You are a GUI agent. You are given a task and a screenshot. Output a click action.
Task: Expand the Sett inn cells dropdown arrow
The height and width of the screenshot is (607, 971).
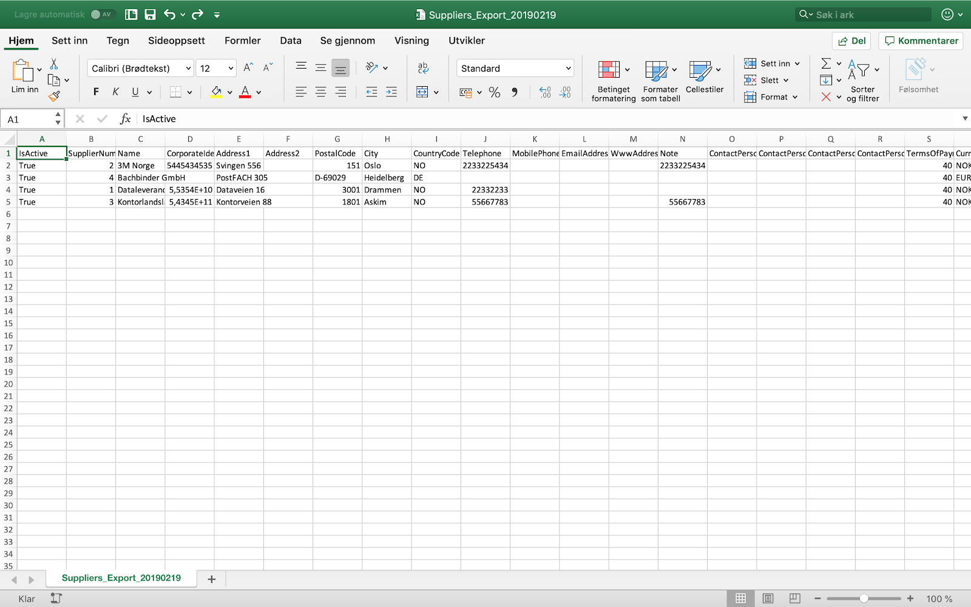tap(797, 63)
